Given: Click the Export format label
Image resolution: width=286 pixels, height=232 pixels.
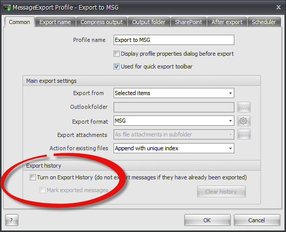Looking at the screenshot, I should 90,122.
